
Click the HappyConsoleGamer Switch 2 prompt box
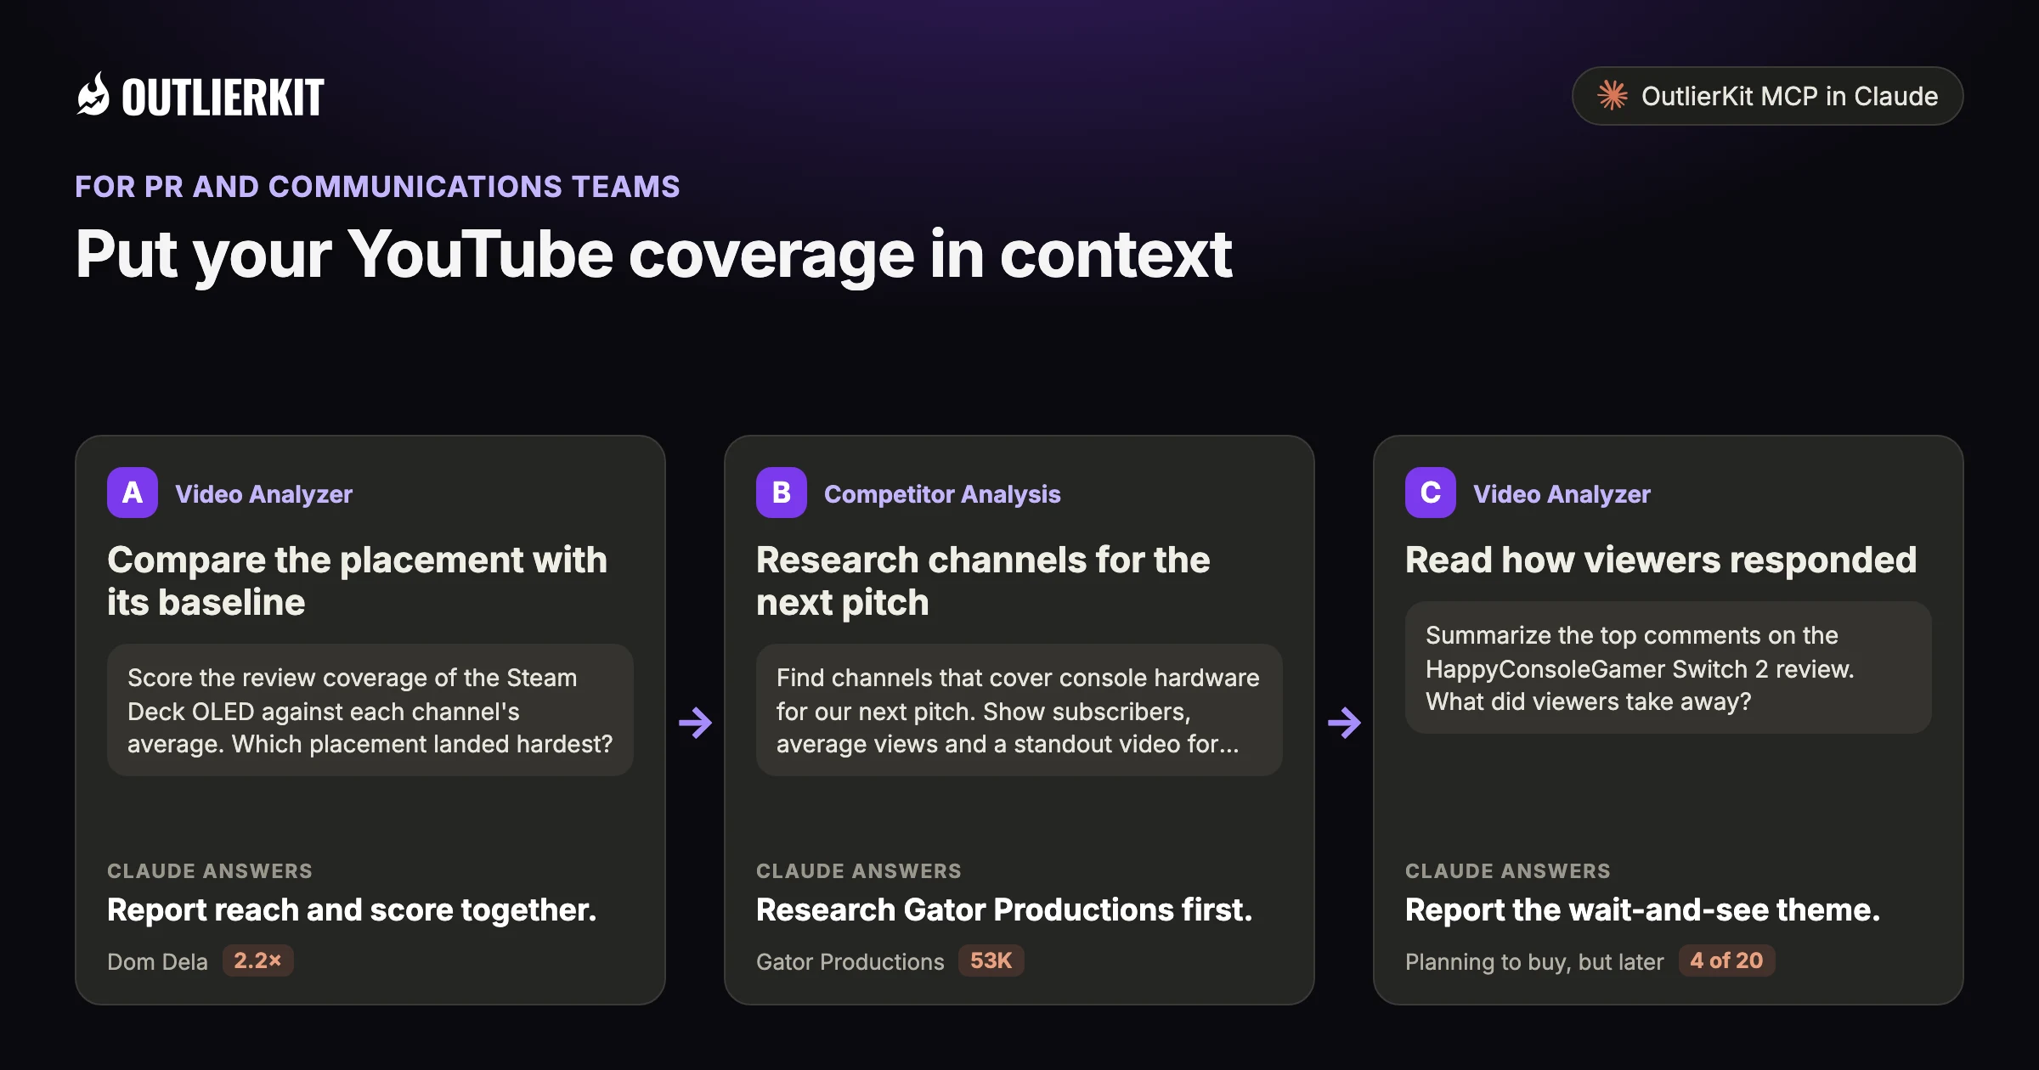[1669, 667]
